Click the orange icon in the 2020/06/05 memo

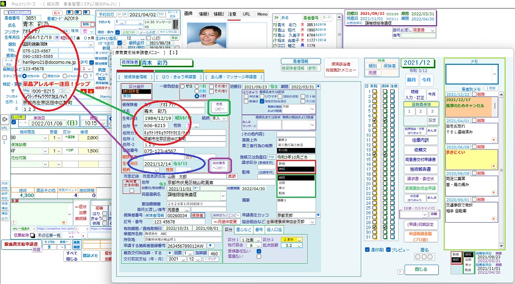click(x=493, y=192)
